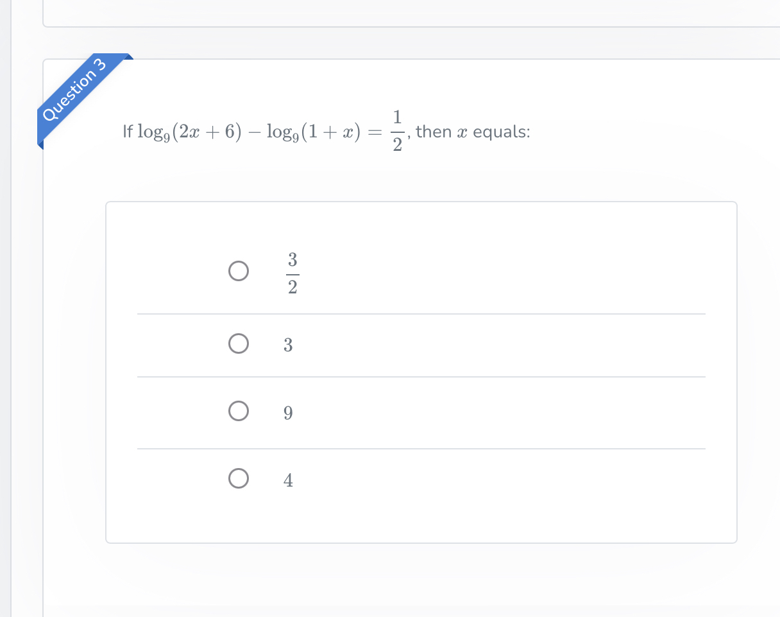Click the answer option labeled 3/2

tap(292, 270)
